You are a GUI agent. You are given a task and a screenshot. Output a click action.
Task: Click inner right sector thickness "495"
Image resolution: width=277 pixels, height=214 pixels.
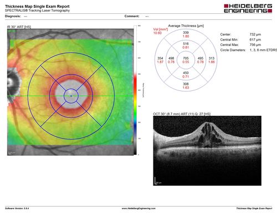[201, 58]
